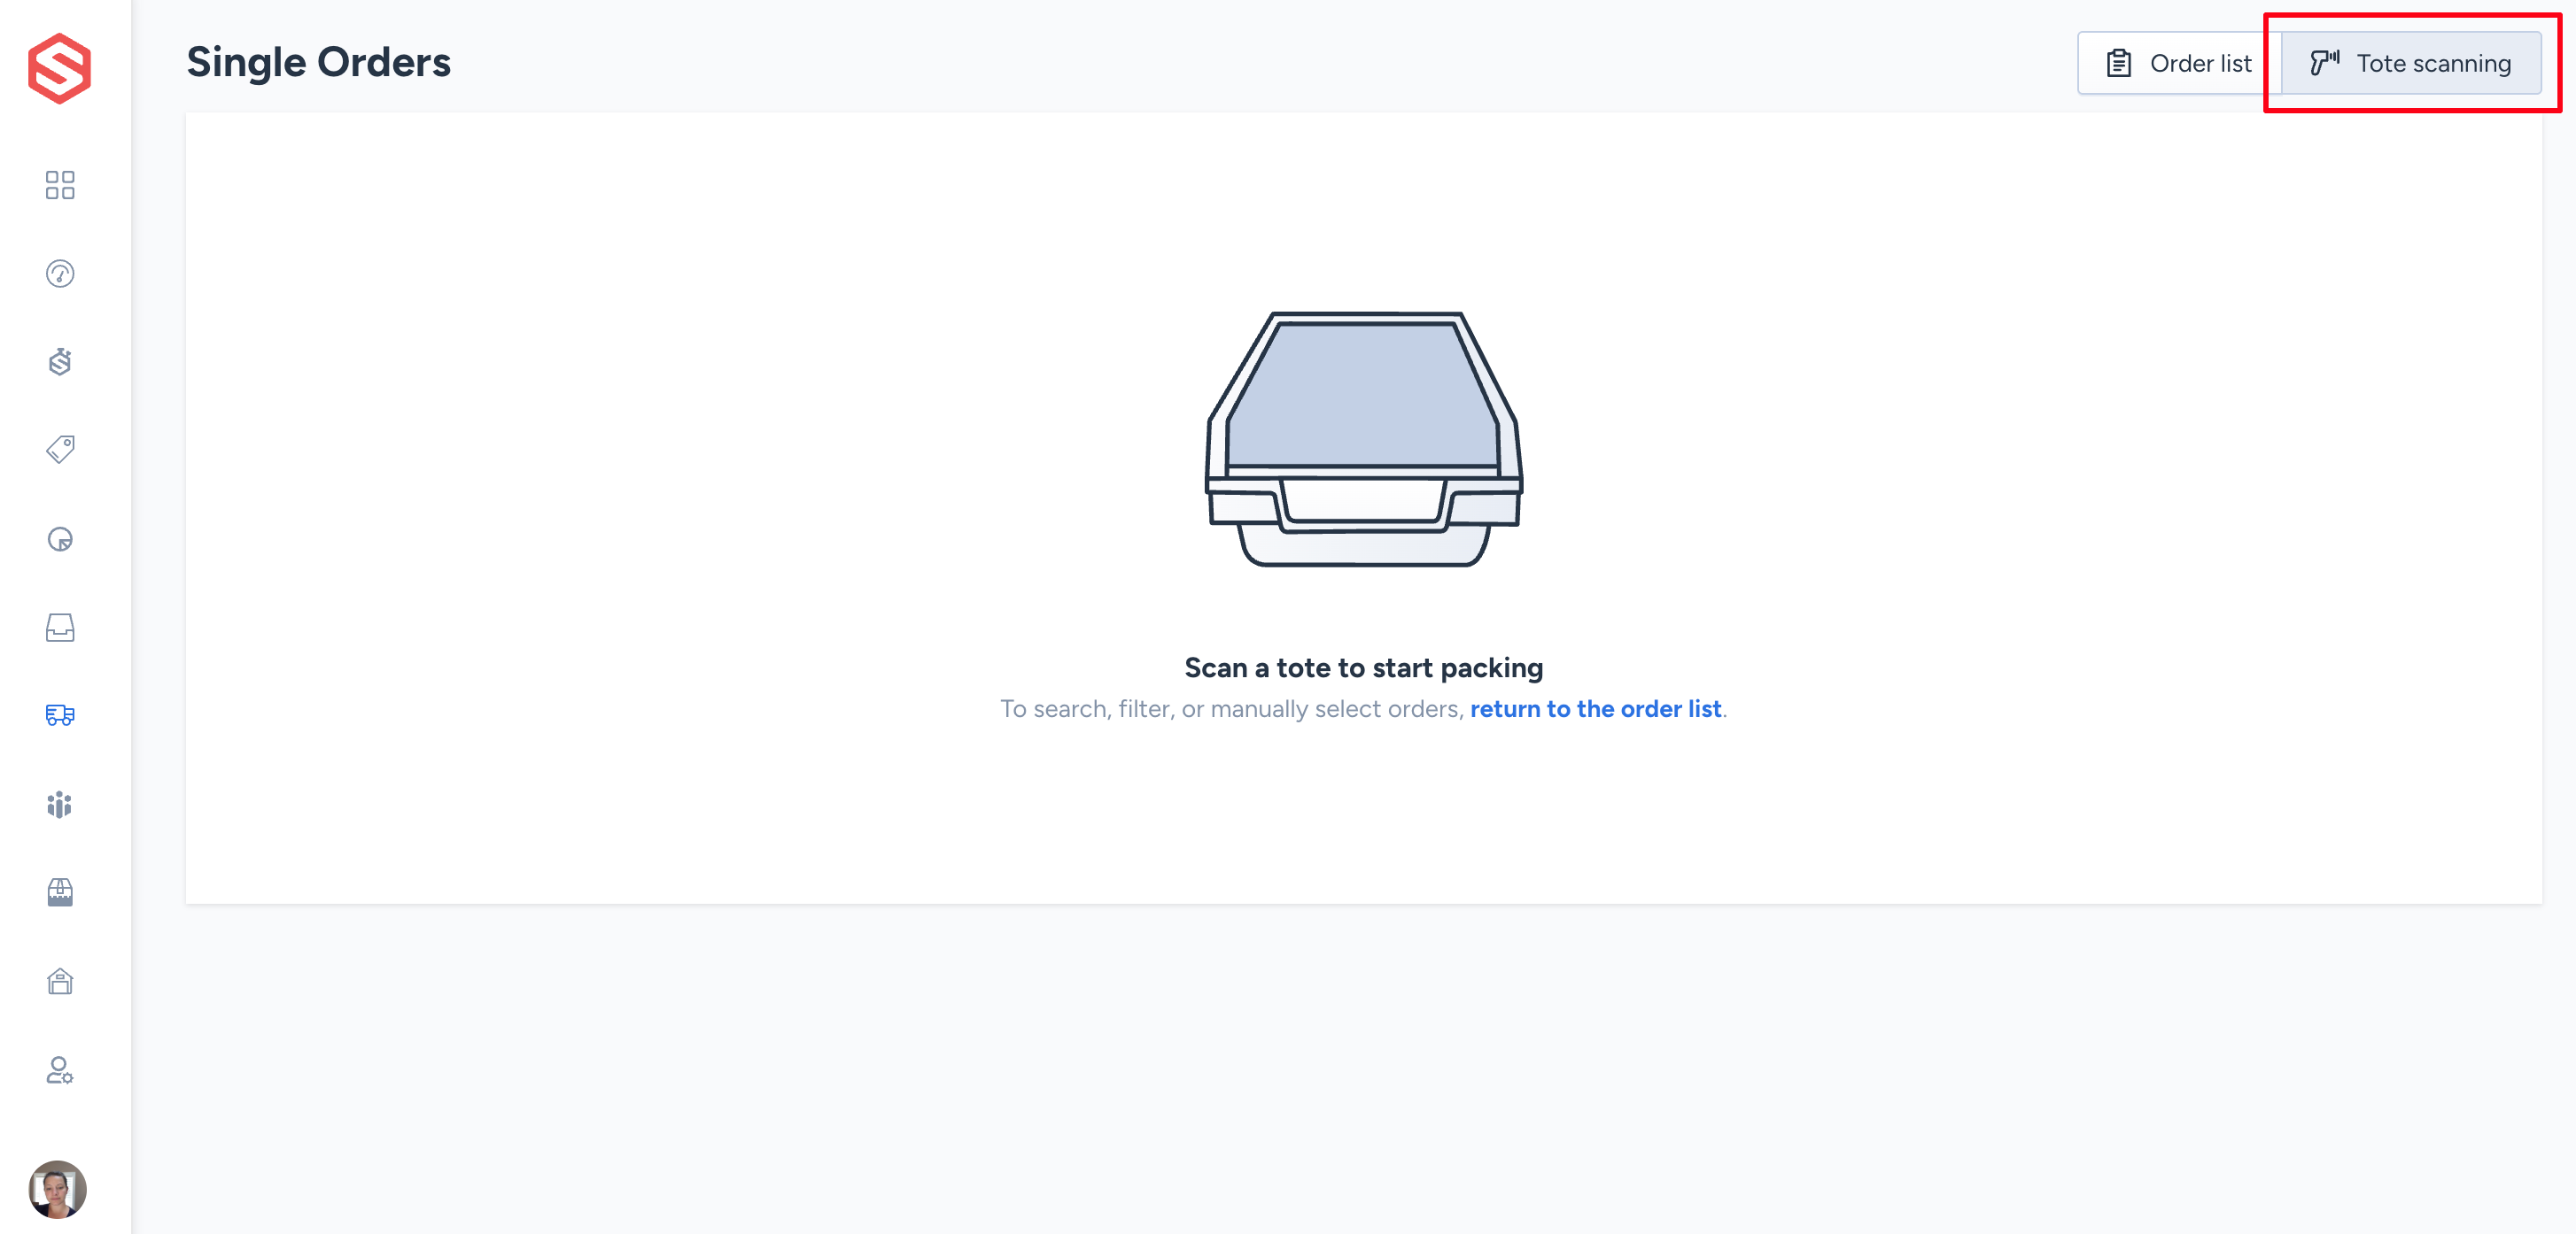Click the Scan a tote to start packing heading
Image resolution: width=2576 pixels, height=1234 pixels.
pyautogui.click(x=1364, y=667)
